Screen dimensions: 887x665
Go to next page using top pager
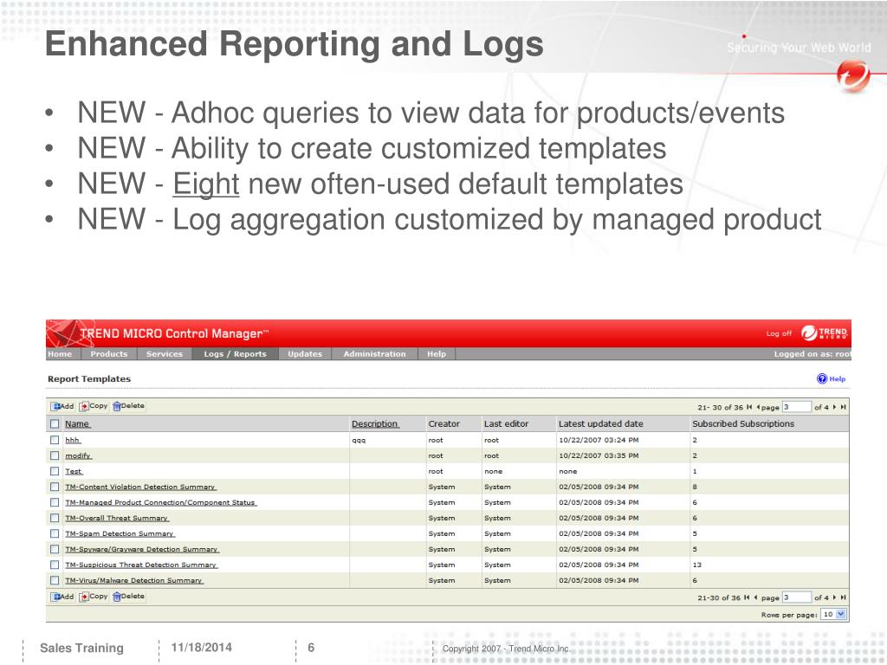tap(834, 407)
